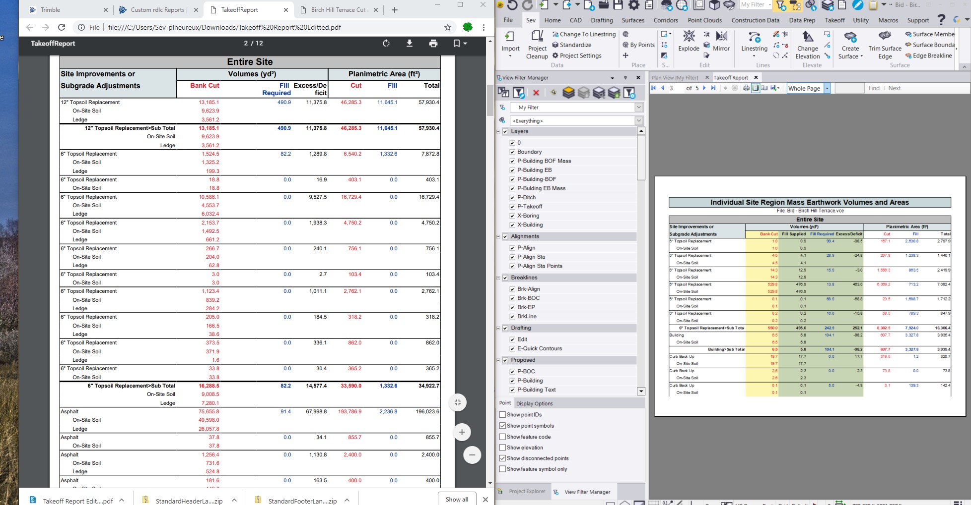
Task: Open the My Filter dropdown
Action: [639, 108]
